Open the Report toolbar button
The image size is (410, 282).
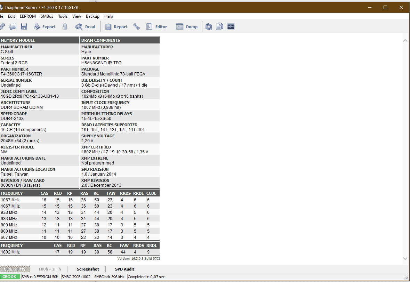click(x=116, y=26)
